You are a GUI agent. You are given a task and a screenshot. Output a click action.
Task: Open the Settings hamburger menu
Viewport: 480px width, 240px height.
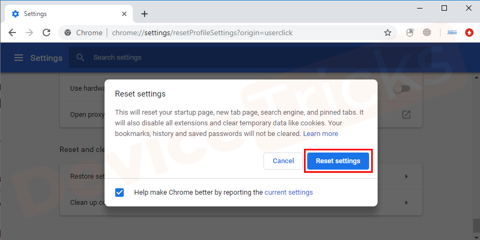[x=19, y=58]
